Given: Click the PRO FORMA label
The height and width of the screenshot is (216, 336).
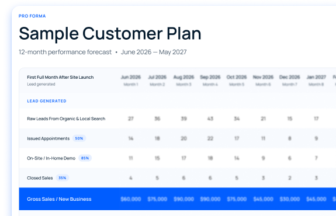Looking at the screenshot, I should [32, 16].
